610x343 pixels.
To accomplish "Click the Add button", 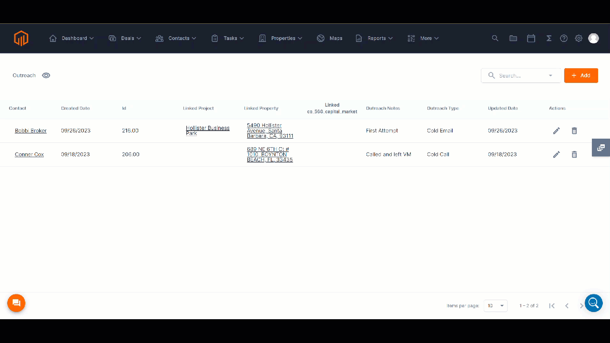I will click(x=581, y=75).
